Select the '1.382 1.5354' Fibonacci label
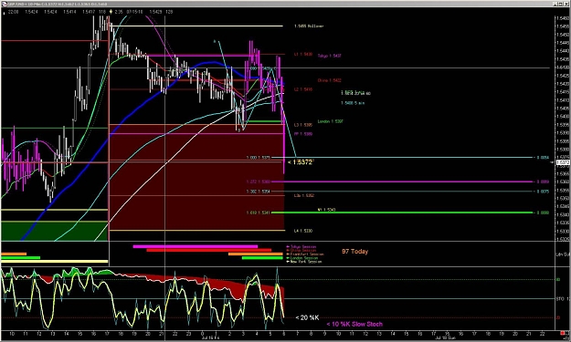Screen dimensions: 571x342 259,192
